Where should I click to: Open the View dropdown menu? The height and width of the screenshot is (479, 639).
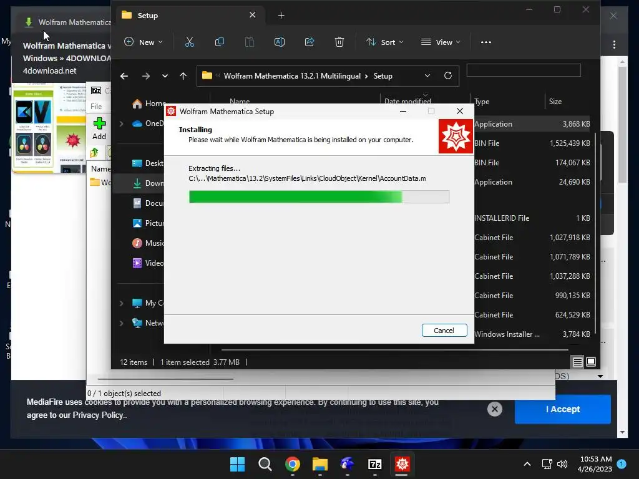pos(441,42)
